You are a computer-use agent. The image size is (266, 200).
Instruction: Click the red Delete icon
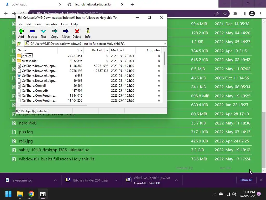click(x=77, y=33)
